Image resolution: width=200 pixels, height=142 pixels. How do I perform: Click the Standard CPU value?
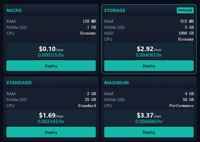tap(87, 106)
